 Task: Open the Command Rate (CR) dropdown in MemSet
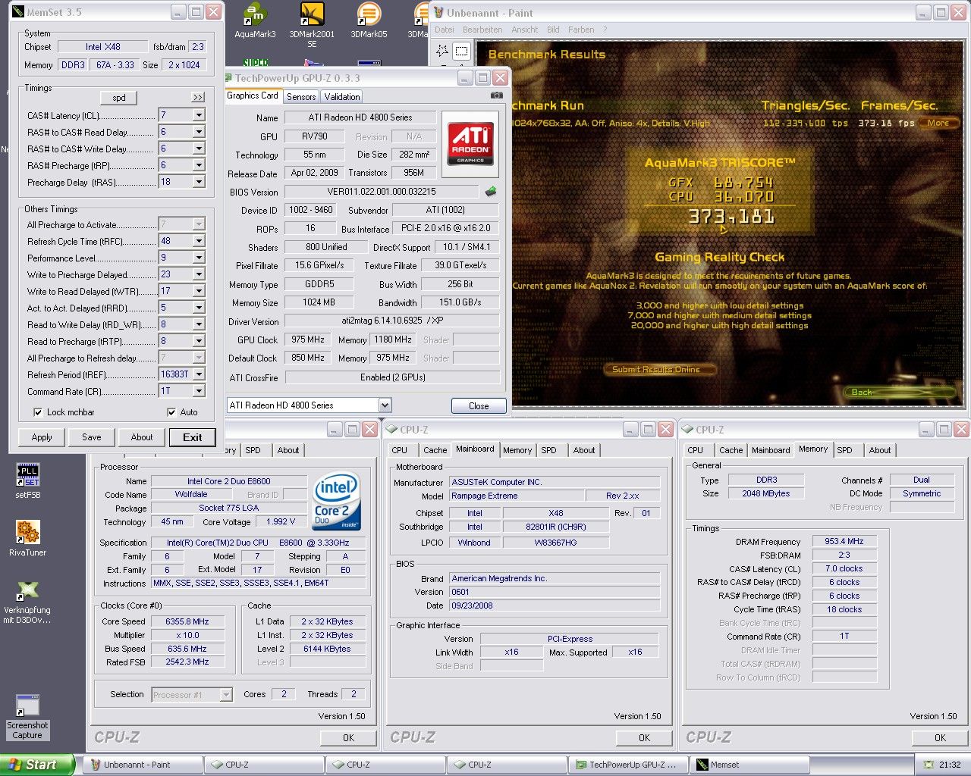(x=199, y=391)
